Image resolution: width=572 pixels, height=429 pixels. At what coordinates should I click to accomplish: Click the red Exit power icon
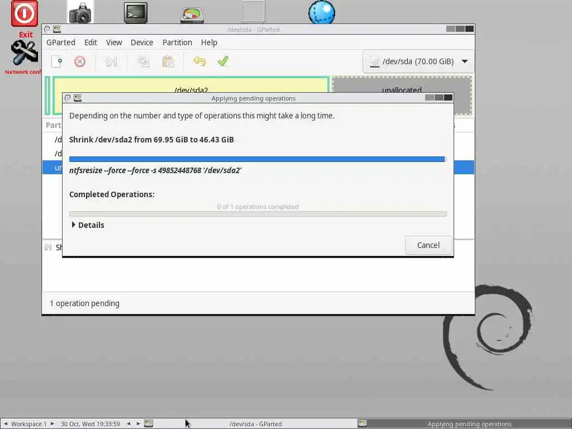pyautogui.click(x=25, y=14)
